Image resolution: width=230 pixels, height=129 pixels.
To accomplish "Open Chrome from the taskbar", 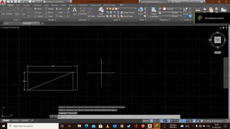I will 122,126.
